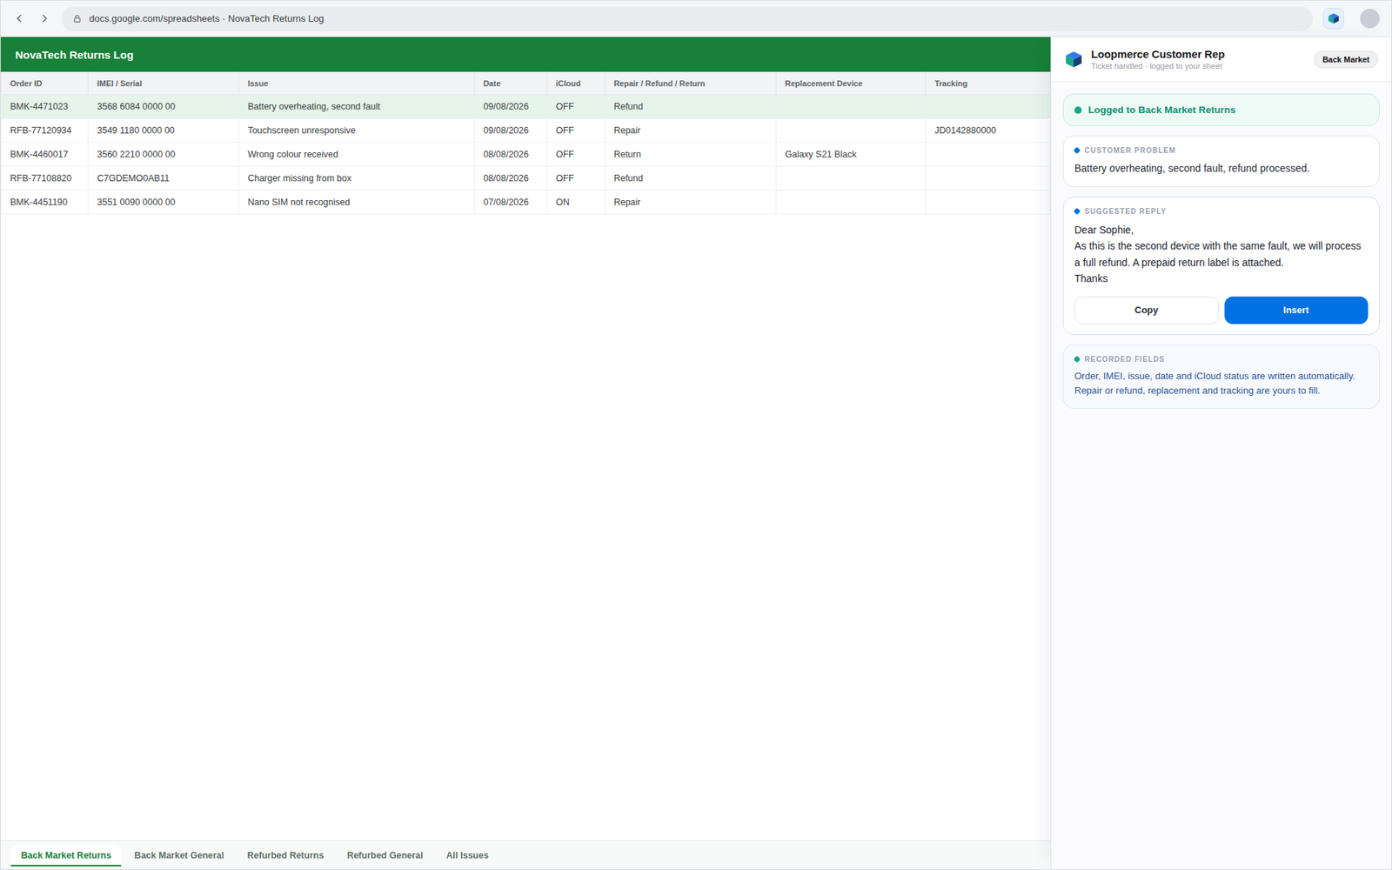Select cell RFB-77108820
This screenshot has width=1392, height=870.
coord(44,178)
